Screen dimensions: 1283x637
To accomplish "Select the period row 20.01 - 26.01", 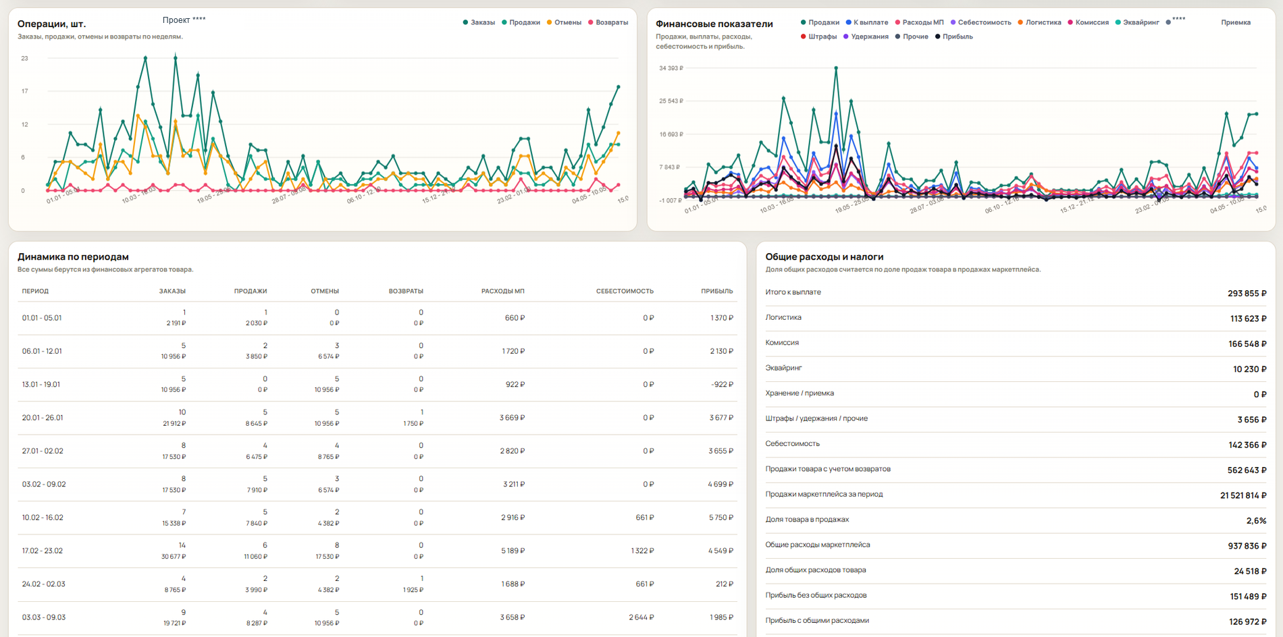I will 377,418.
